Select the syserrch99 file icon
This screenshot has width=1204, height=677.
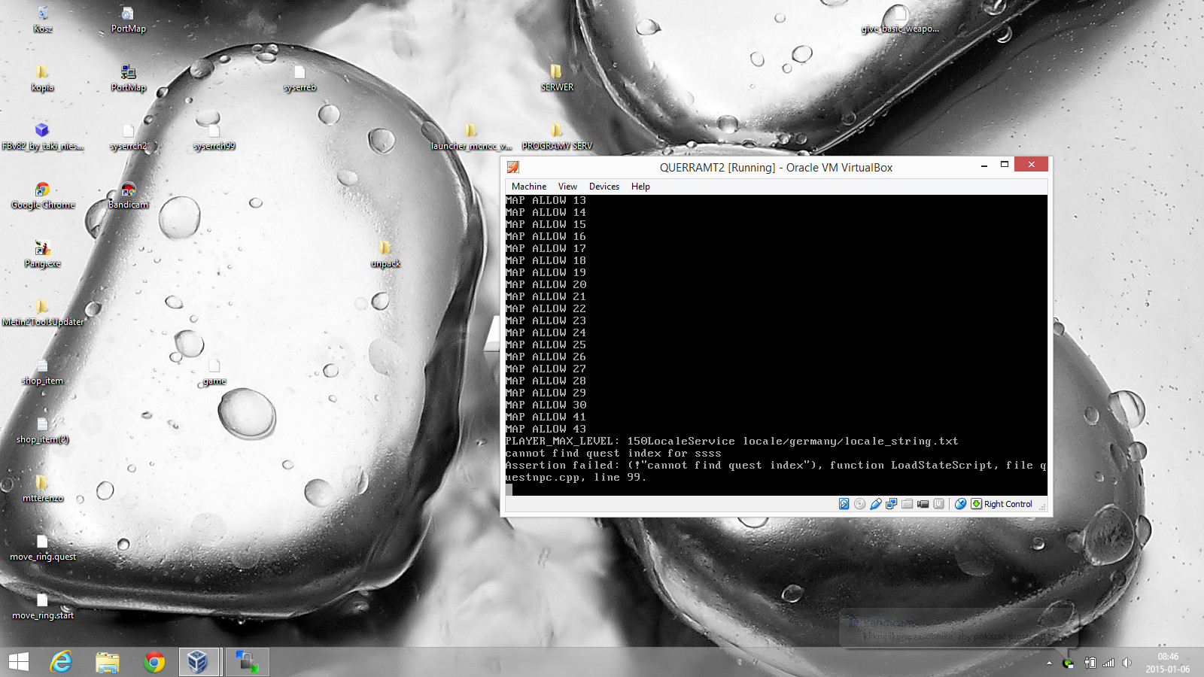[214, 137]
